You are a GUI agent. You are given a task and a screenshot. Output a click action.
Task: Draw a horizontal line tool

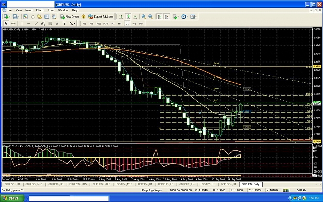click(x=29, y=24)
